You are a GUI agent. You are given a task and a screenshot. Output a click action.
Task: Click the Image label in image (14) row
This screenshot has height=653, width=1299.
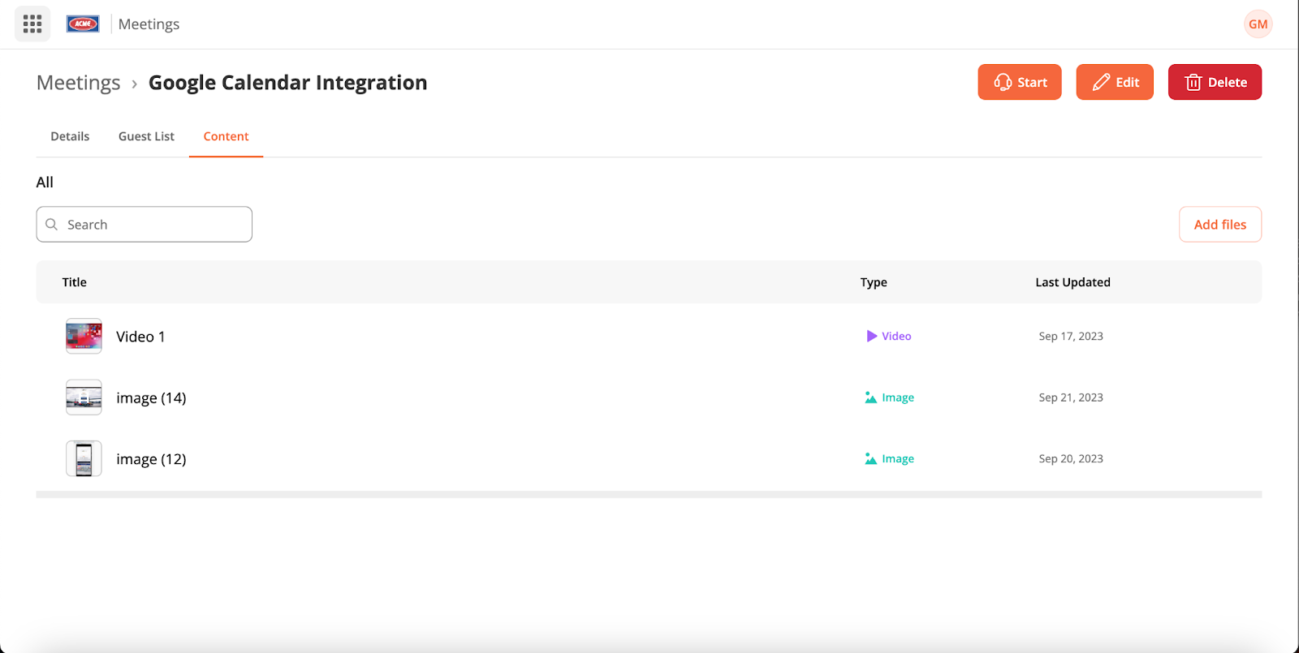pyautogui.click(x=898, y=397)
